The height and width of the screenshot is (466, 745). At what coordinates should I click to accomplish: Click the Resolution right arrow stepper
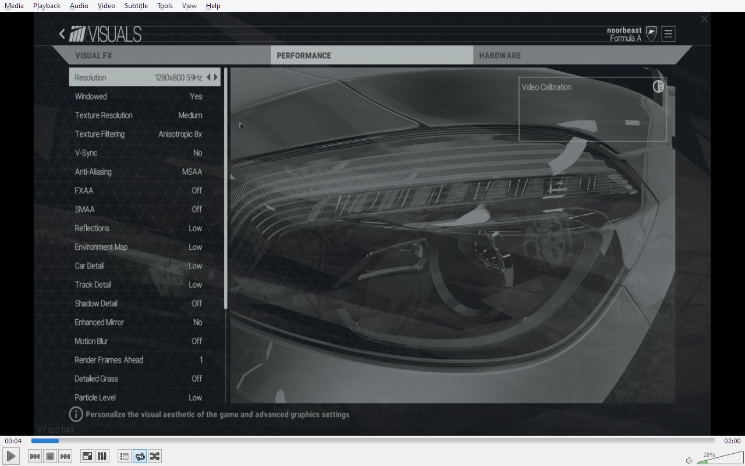click(x=216, y=77)
